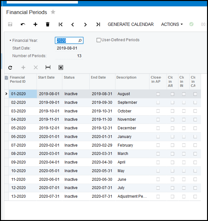The height and width of the screenshot is (221, 208).
Task: Go to first record icon
Action: [60, 24]
